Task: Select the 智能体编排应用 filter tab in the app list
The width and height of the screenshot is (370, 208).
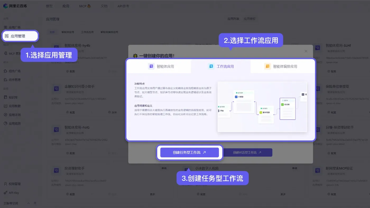Action: [x=109, y=32]
